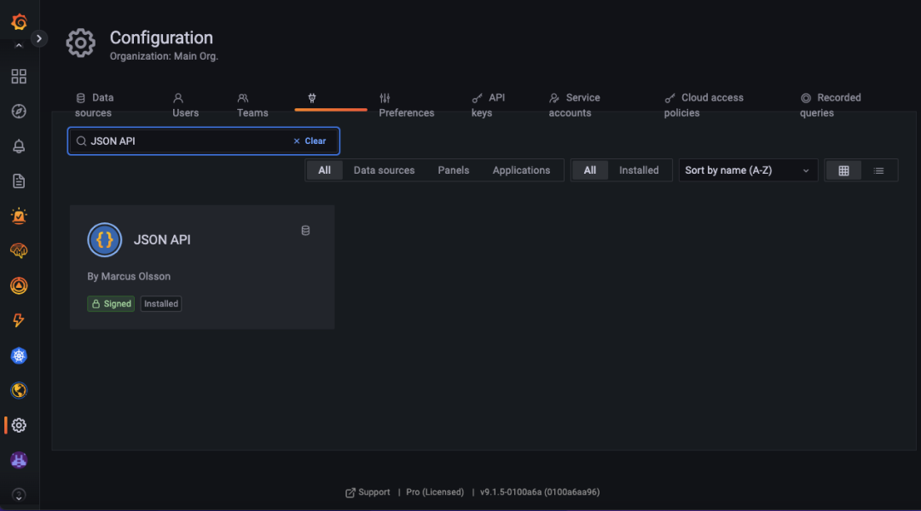Filter plugins by Installed only
Image resolution: width=921 pixels, height=511 pixels.
pos(638,170)
